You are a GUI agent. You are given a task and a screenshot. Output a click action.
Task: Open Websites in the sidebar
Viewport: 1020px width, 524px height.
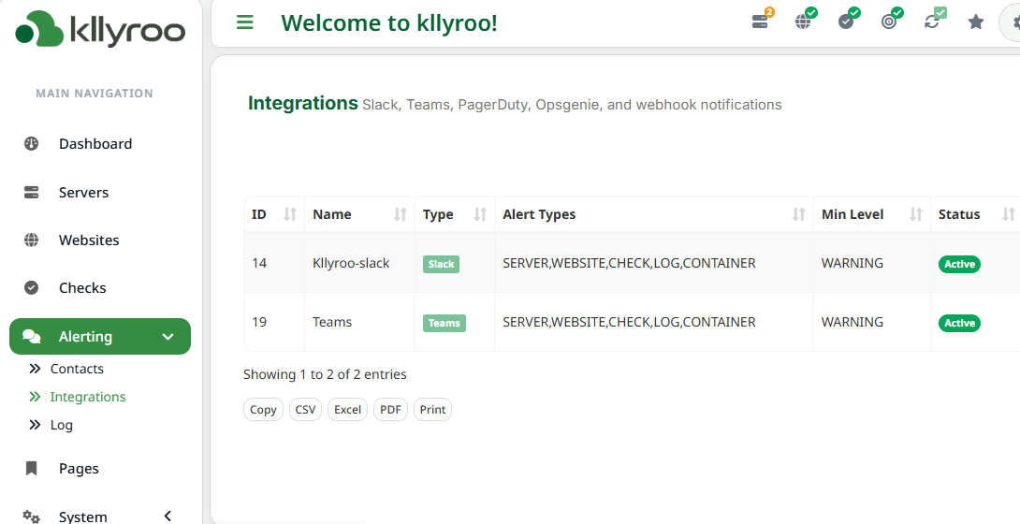click(89, 240)
